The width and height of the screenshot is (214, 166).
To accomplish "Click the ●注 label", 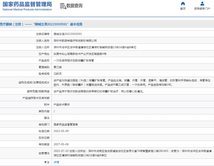I will pos(47,162).
